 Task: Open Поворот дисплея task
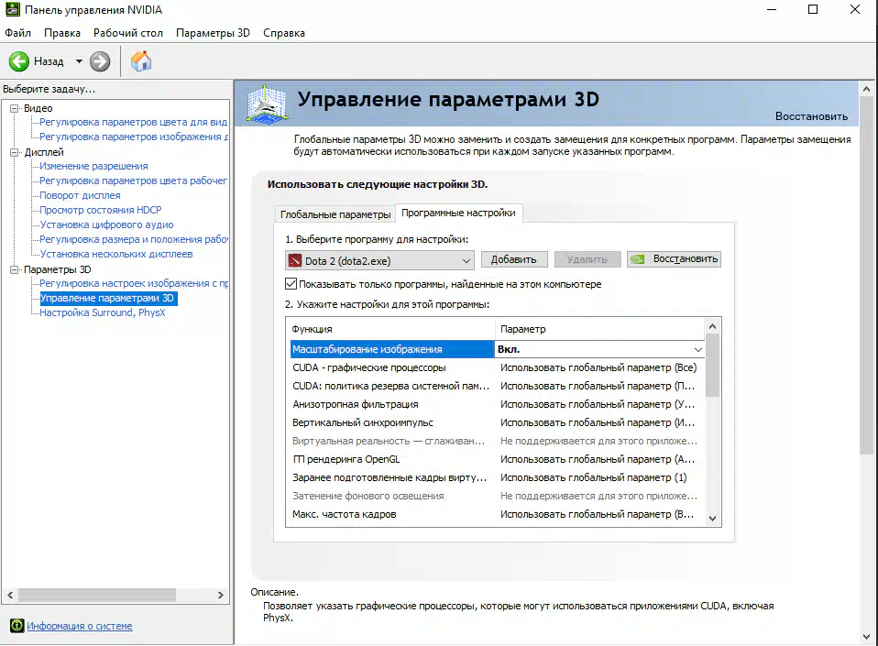80,195
